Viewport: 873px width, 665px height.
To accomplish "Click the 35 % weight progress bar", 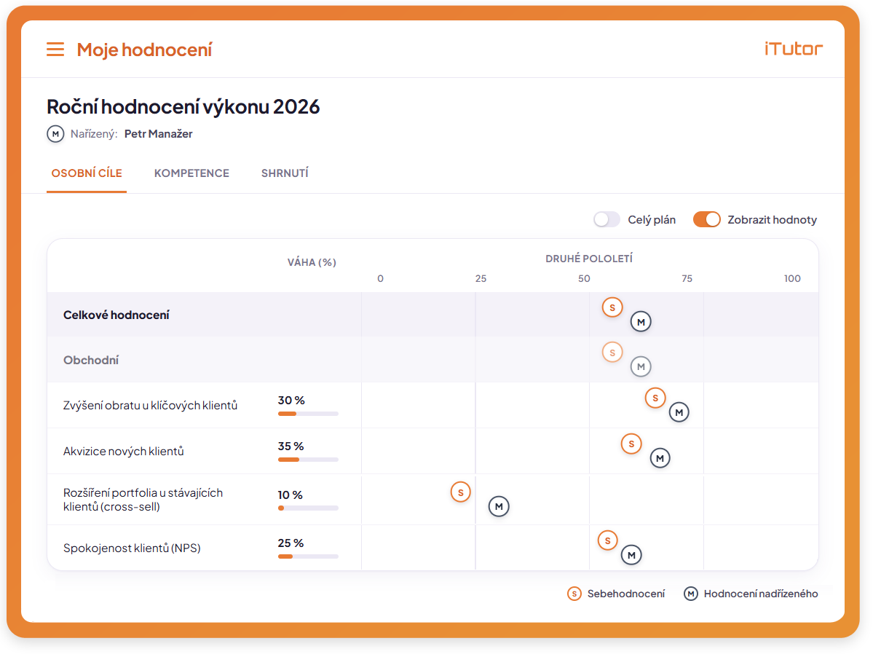I will tap(308, 460).
